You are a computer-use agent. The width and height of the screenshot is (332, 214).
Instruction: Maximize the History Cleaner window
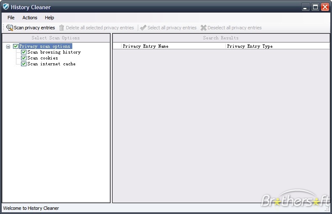[x=315, y=7]
